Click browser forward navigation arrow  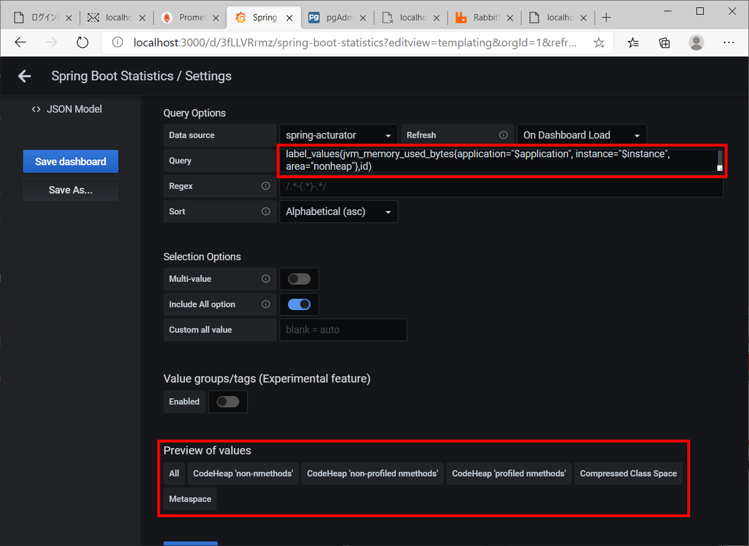coord(52,42)
